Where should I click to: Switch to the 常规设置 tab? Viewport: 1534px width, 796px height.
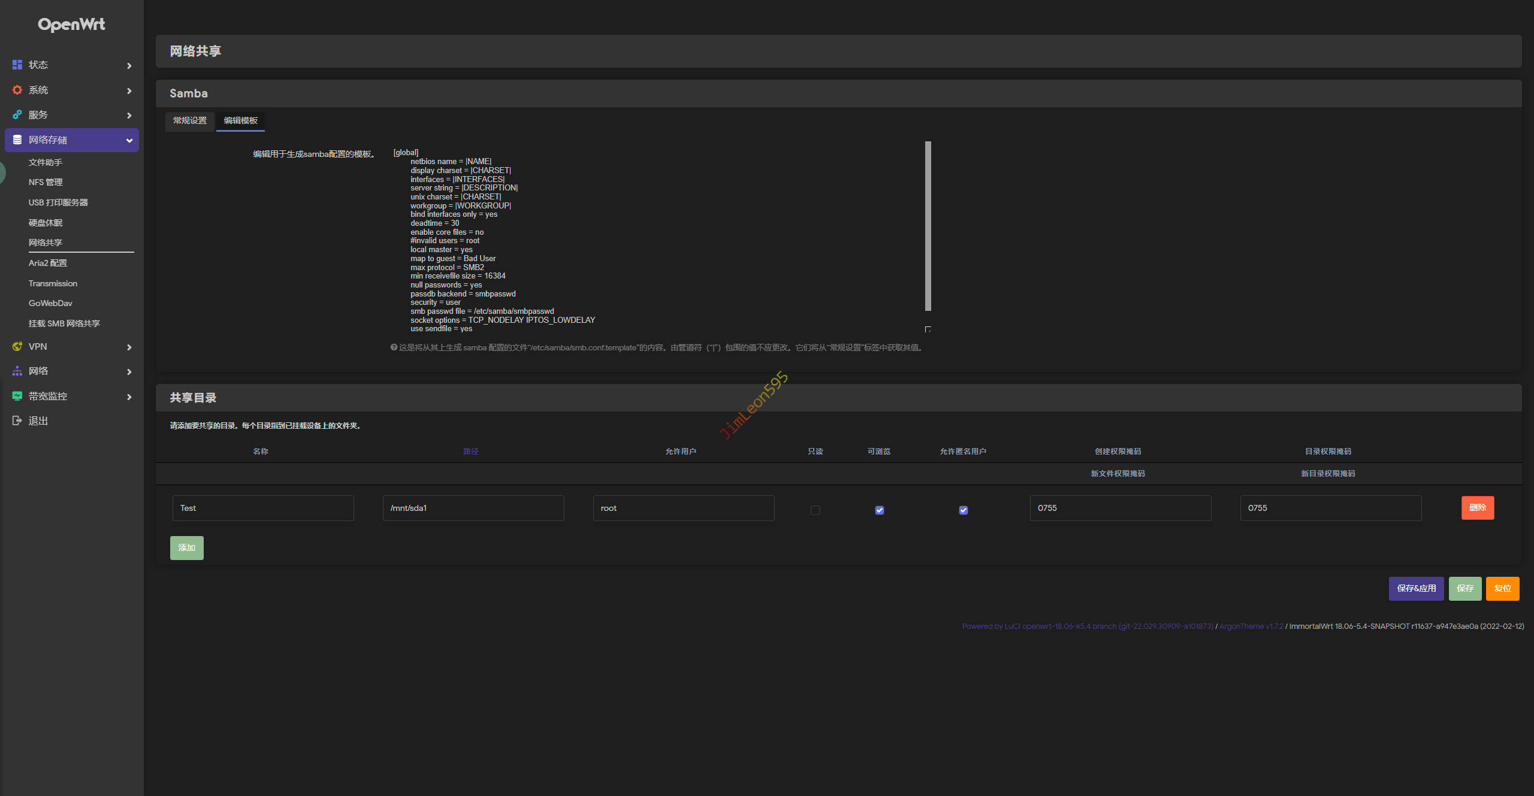pyautogui.click(x=189, y=120)
